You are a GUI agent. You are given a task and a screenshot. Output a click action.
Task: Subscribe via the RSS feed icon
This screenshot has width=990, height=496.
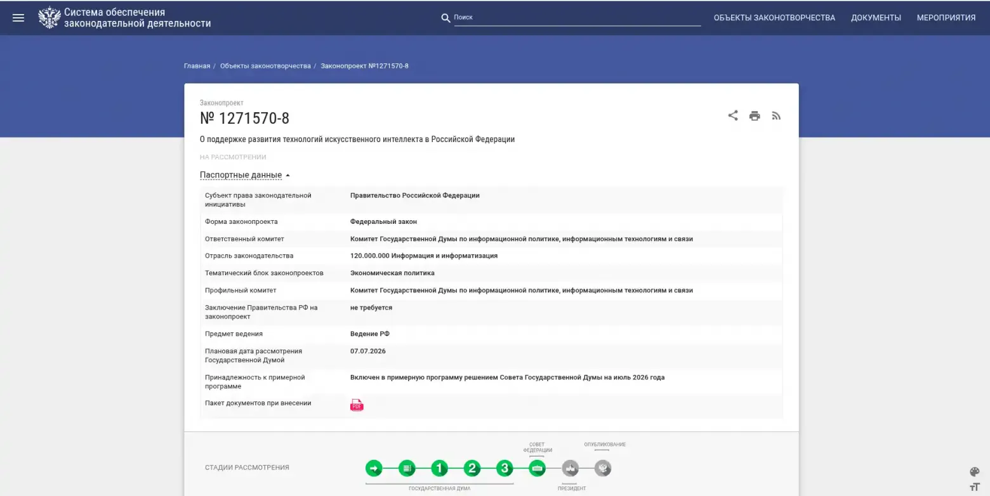click(775, 115)
